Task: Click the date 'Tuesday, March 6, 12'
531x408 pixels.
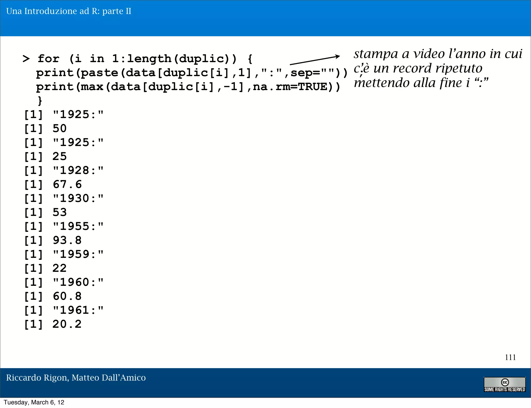Action: point(34,402)
